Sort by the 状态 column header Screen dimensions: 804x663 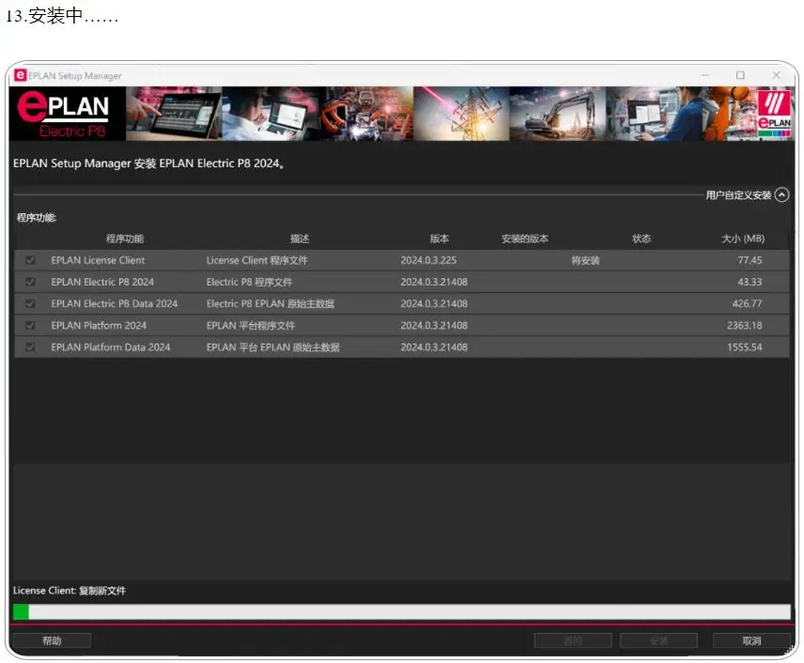pos(642,239)
